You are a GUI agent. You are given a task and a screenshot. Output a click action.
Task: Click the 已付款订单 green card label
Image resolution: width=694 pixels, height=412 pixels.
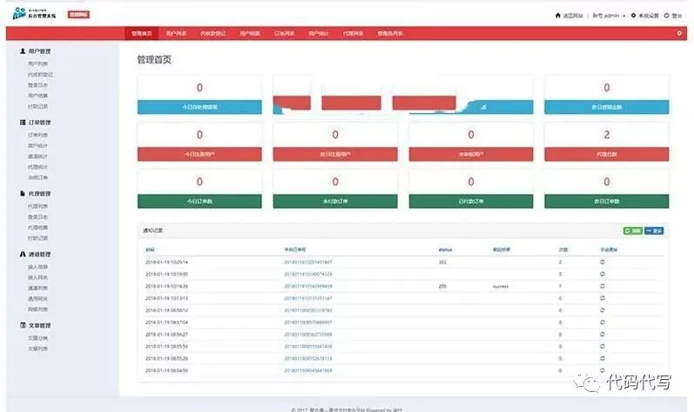[x=471, y=202]
